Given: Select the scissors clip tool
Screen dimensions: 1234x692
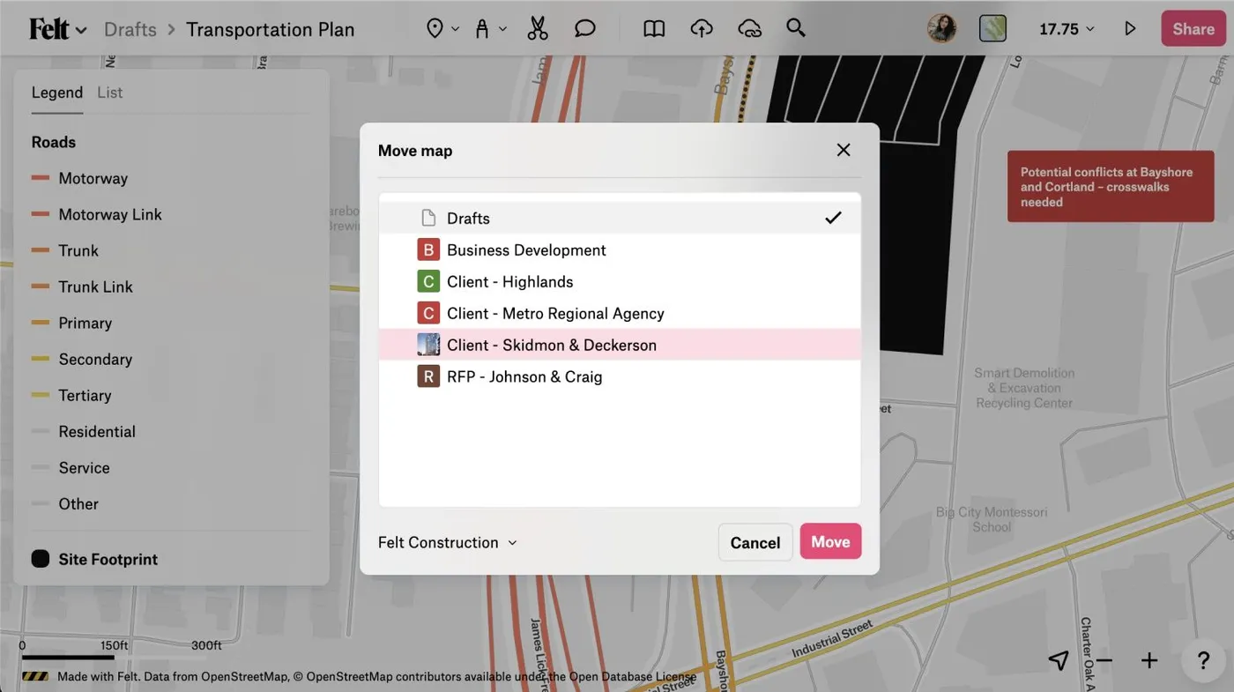Looking at the screenshot, I should (x=537, y=29).
